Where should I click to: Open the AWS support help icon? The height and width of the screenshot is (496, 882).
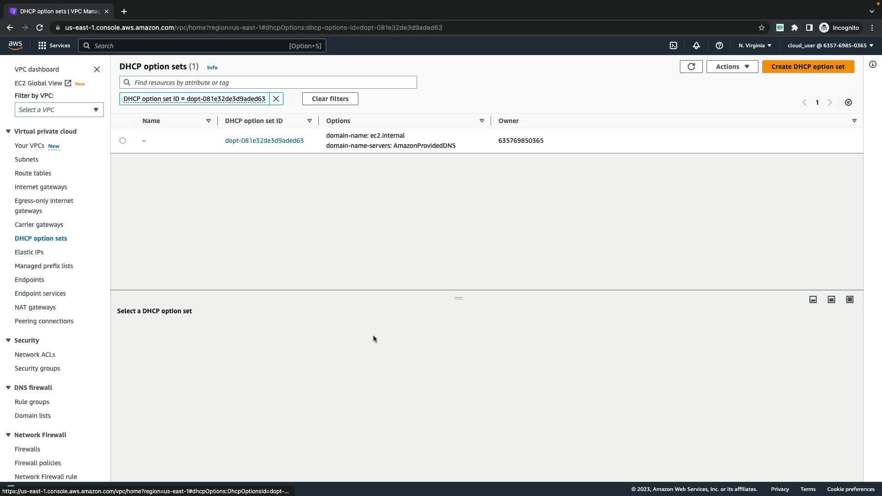click(x=719, y=45)
